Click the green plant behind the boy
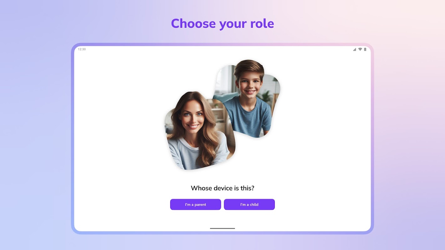The image size is (445, 250). pos(267,96)
